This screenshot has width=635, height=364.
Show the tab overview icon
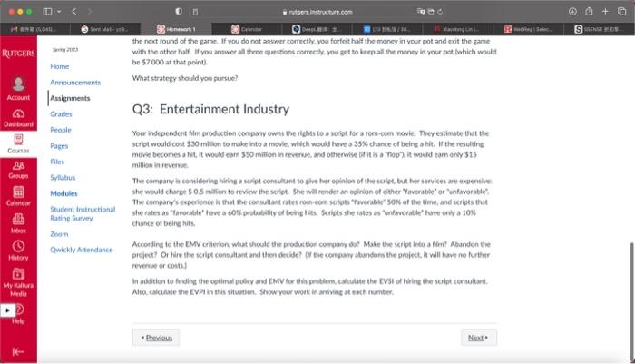621,12
